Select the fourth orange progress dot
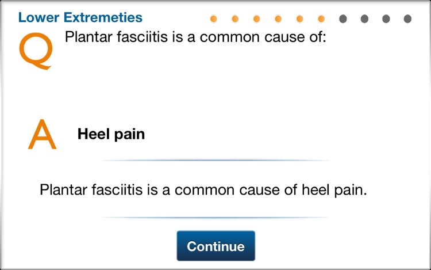The width and height of the screenshot is (431, 270). click(278, 19)
